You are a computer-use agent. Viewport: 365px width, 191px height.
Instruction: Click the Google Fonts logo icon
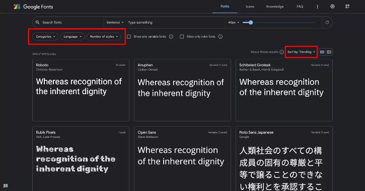(17, 7)
